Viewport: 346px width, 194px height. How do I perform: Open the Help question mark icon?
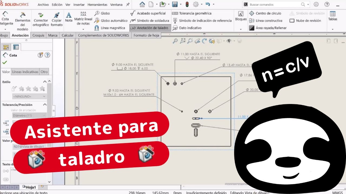(327, 4)
